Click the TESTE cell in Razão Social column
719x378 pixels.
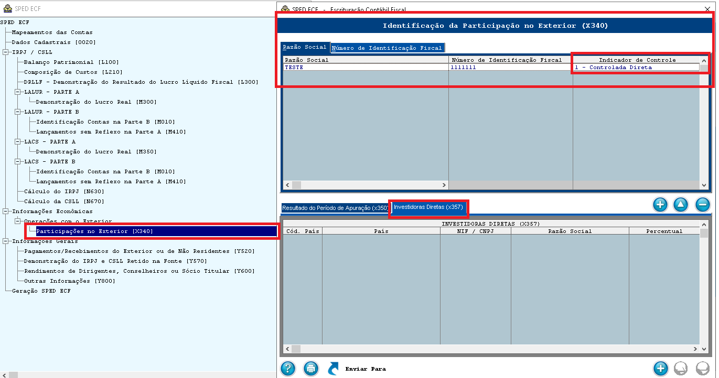366,67
